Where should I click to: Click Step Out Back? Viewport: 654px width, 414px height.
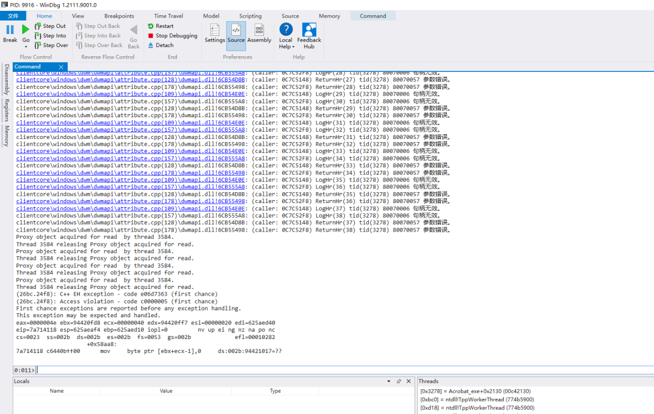98,26
